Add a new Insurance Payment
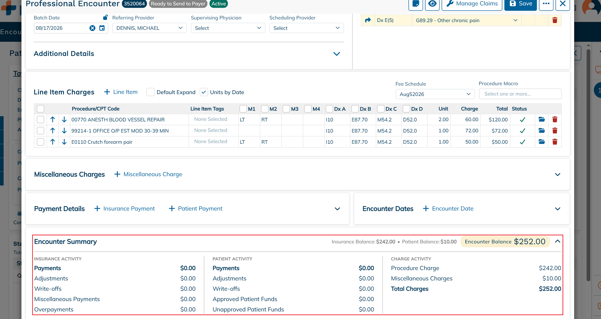Viewport: 601px width, 319px height. (124, 208)
